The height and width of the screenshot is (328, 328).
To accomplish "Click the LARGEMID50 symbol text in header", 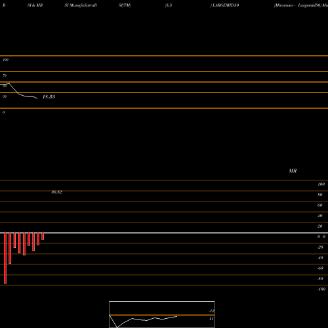I will [x=224, y=5].
